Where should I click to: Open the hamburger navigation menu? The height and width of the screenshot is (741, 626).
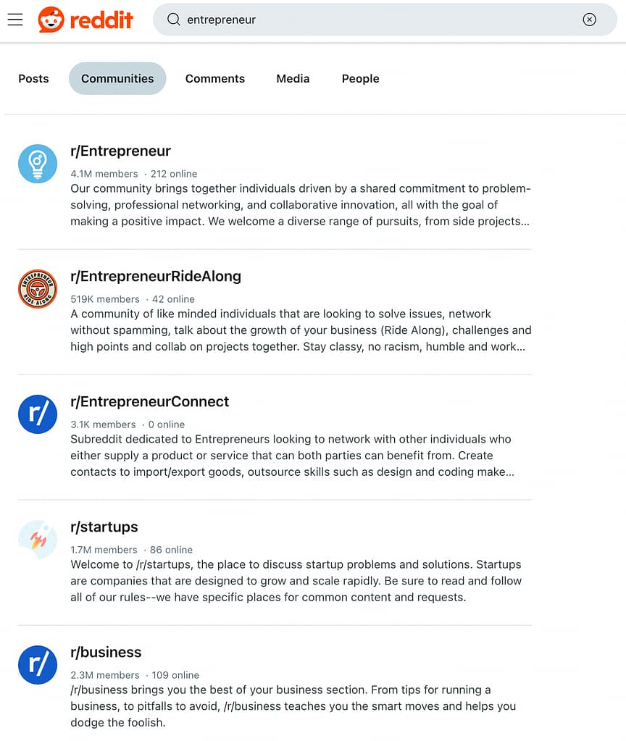[15, 20]
